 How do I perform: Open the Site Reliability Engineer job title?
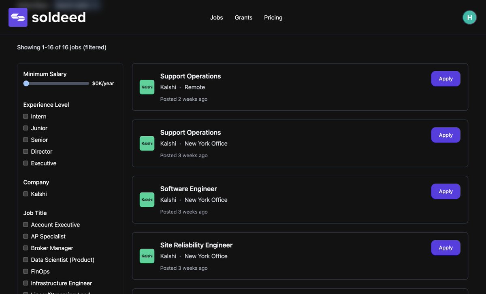[x=196, y=245]
